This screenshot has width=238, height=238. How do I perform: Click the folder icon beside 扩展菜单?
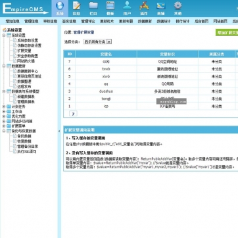coord(9,126)
